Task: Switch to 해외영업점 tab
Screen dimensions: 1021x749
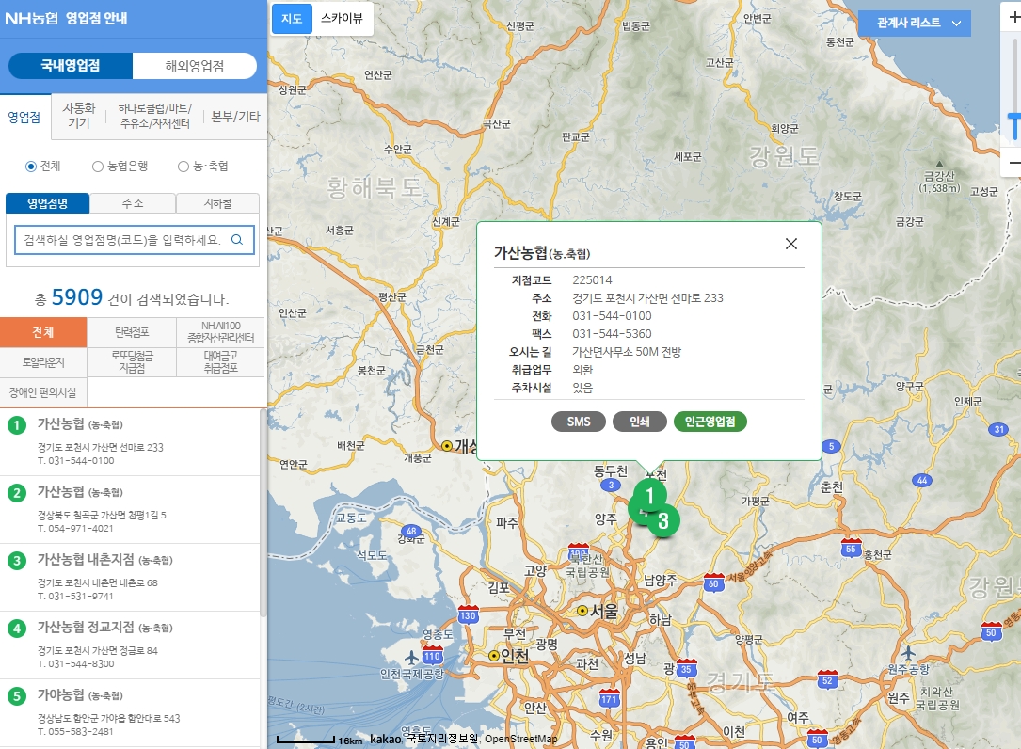Action: pyautogui.click(x=195, y=66)
